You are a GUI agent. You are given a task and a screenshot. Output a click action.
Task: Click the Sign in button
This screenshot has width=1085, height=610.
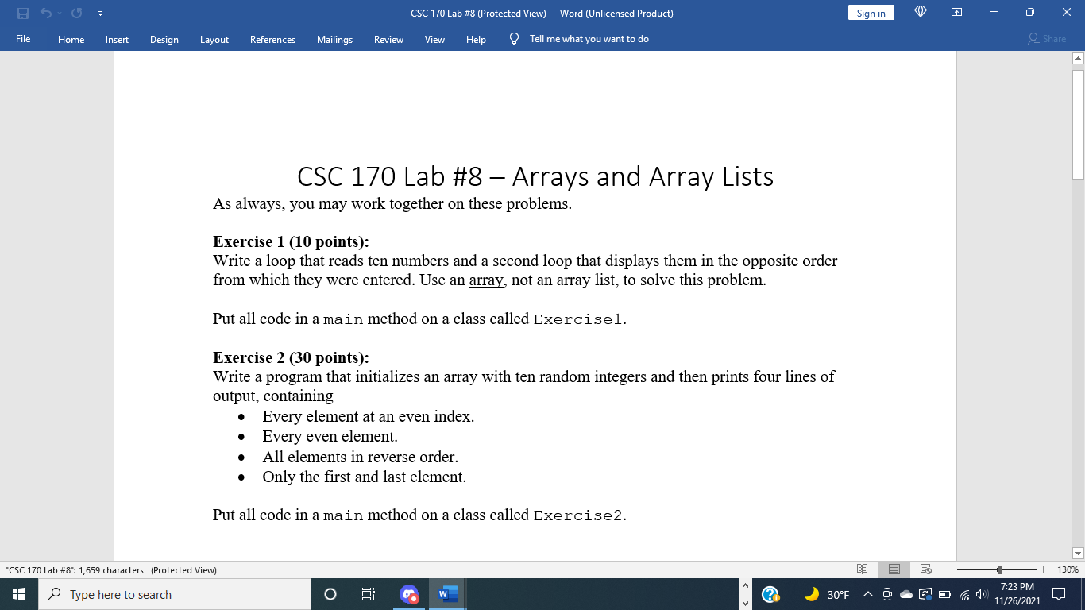point(871,13)
